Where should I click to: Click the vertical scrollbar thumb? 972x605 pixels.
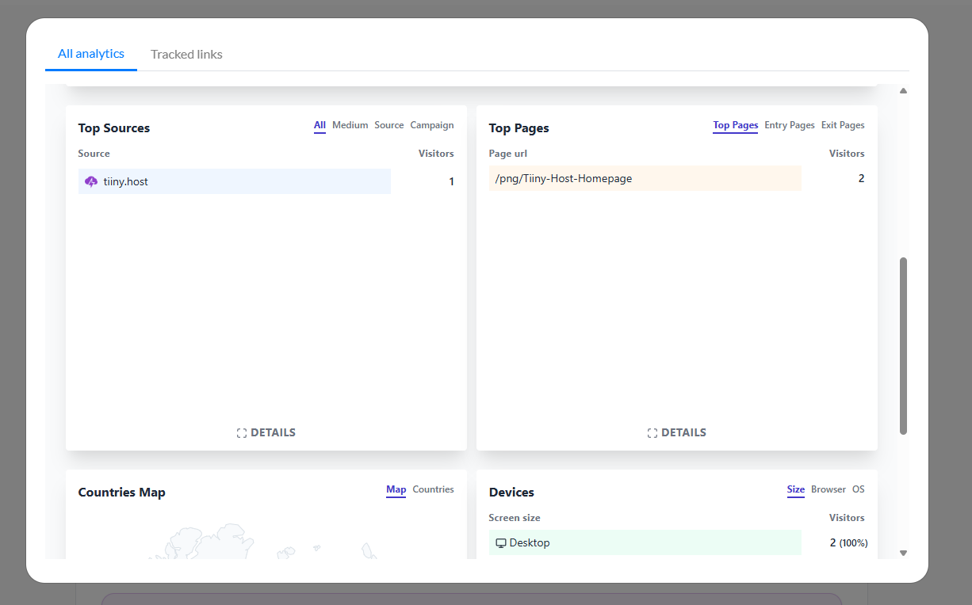tap(903, 345)
